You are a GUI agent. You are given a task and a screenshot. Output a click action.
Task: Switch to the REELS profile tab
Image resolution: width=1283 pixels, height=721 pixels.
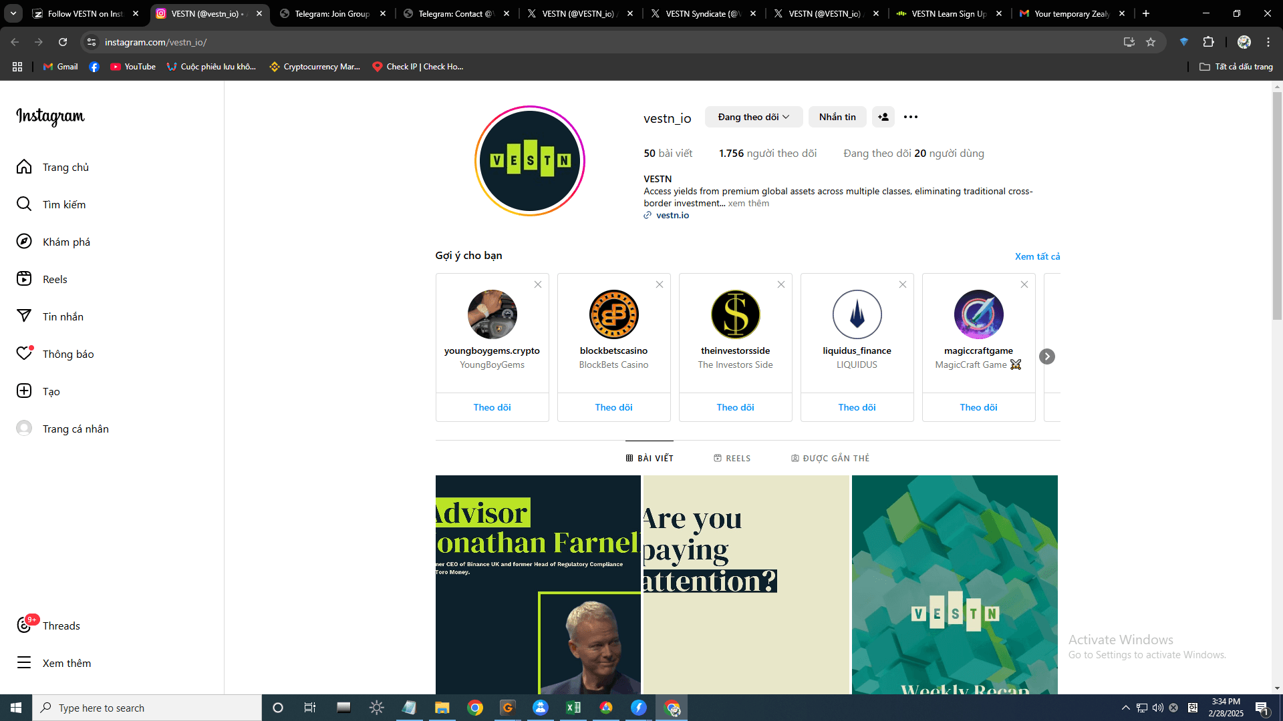[x=732, y=458]
